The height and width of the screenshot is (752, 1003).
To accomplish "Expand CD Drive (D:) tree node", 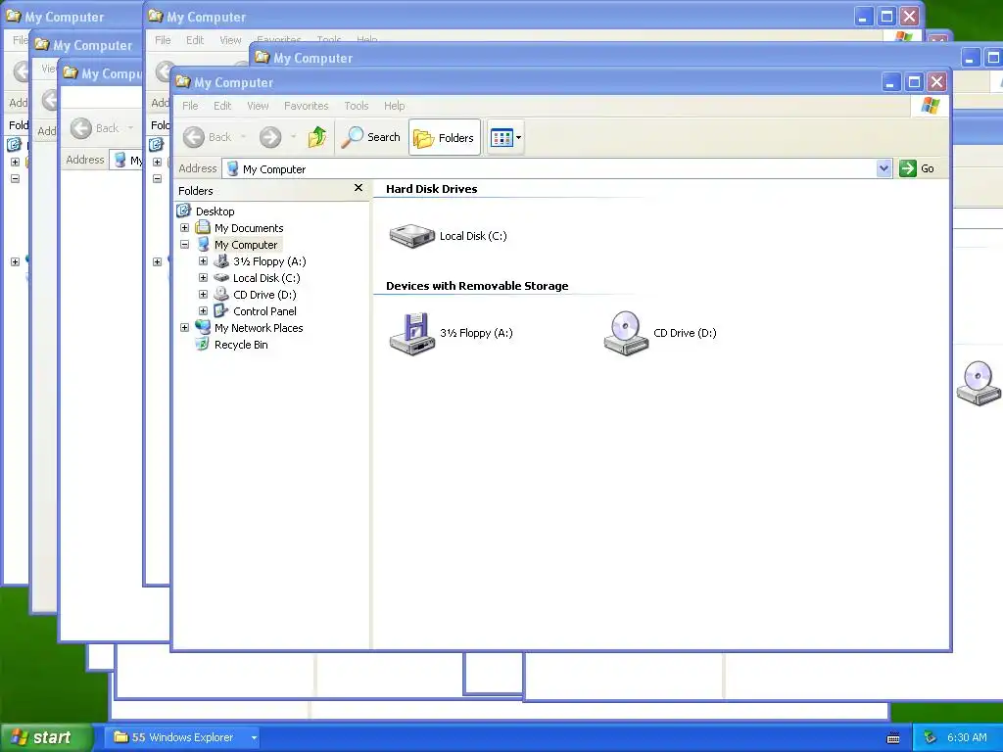I will (x=203, y=294).
